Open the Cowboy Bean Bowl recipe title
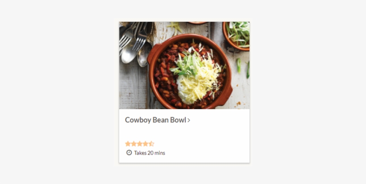Viewport: 366px width, 184px height. (155, 120)
